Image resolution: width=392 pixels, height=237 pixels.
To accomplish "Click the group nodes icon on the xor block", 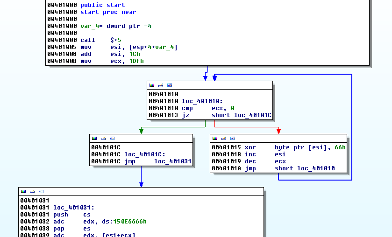I will [x=232, y=139].
